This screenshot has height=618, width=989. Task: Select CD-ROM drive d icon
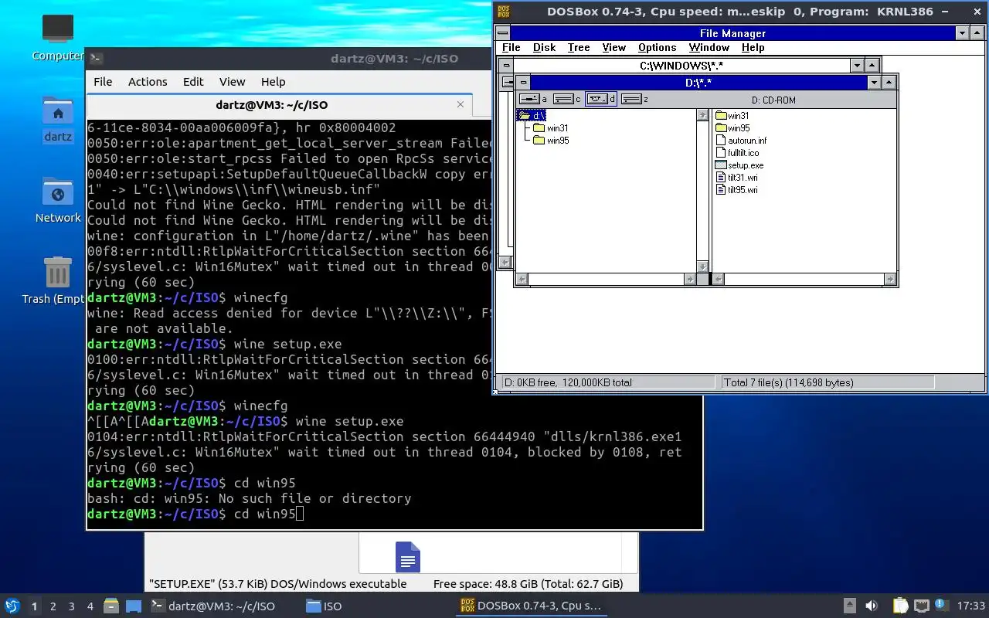pyautogui.click(x=601, y=99)
